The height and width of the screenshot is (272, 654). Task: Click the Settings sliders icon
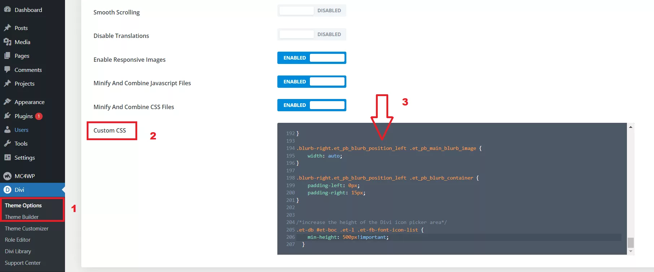tap(7, 157)
